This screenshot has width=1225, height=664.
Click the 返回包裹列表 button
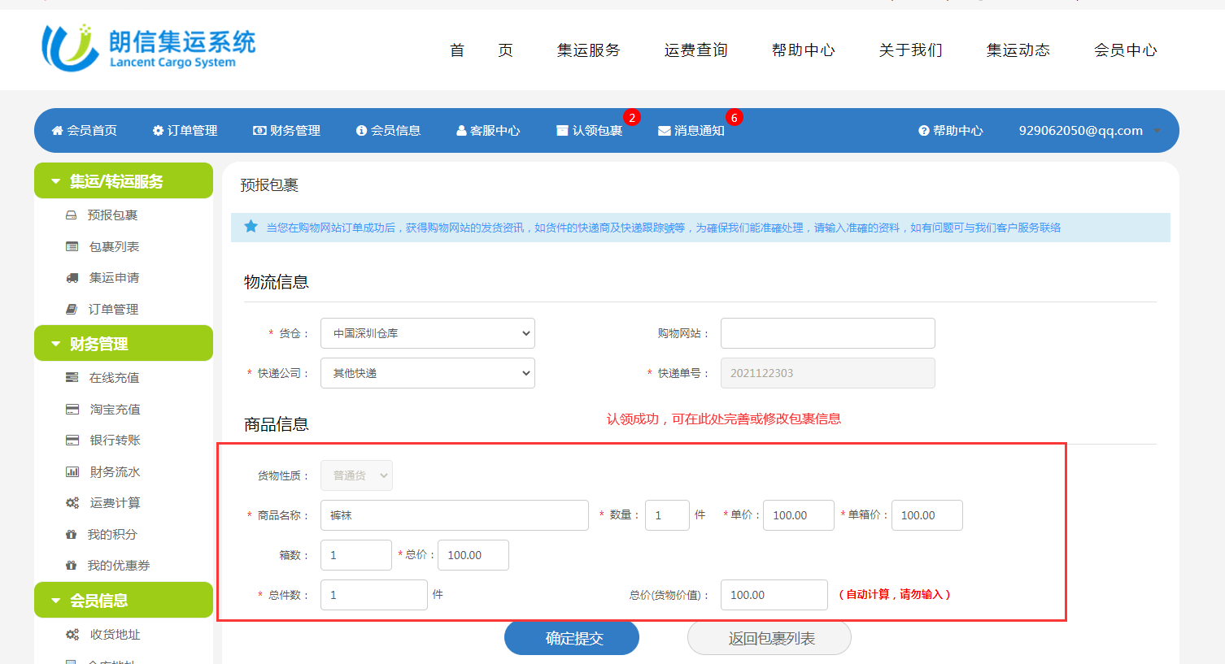tap(769, 639)
